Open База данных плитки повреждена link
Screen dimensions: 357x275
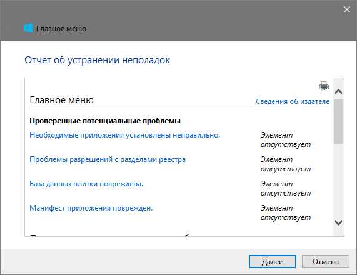(86, 184)
